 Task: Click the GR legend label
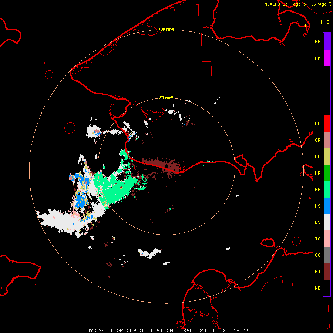[x=317, y=140]
